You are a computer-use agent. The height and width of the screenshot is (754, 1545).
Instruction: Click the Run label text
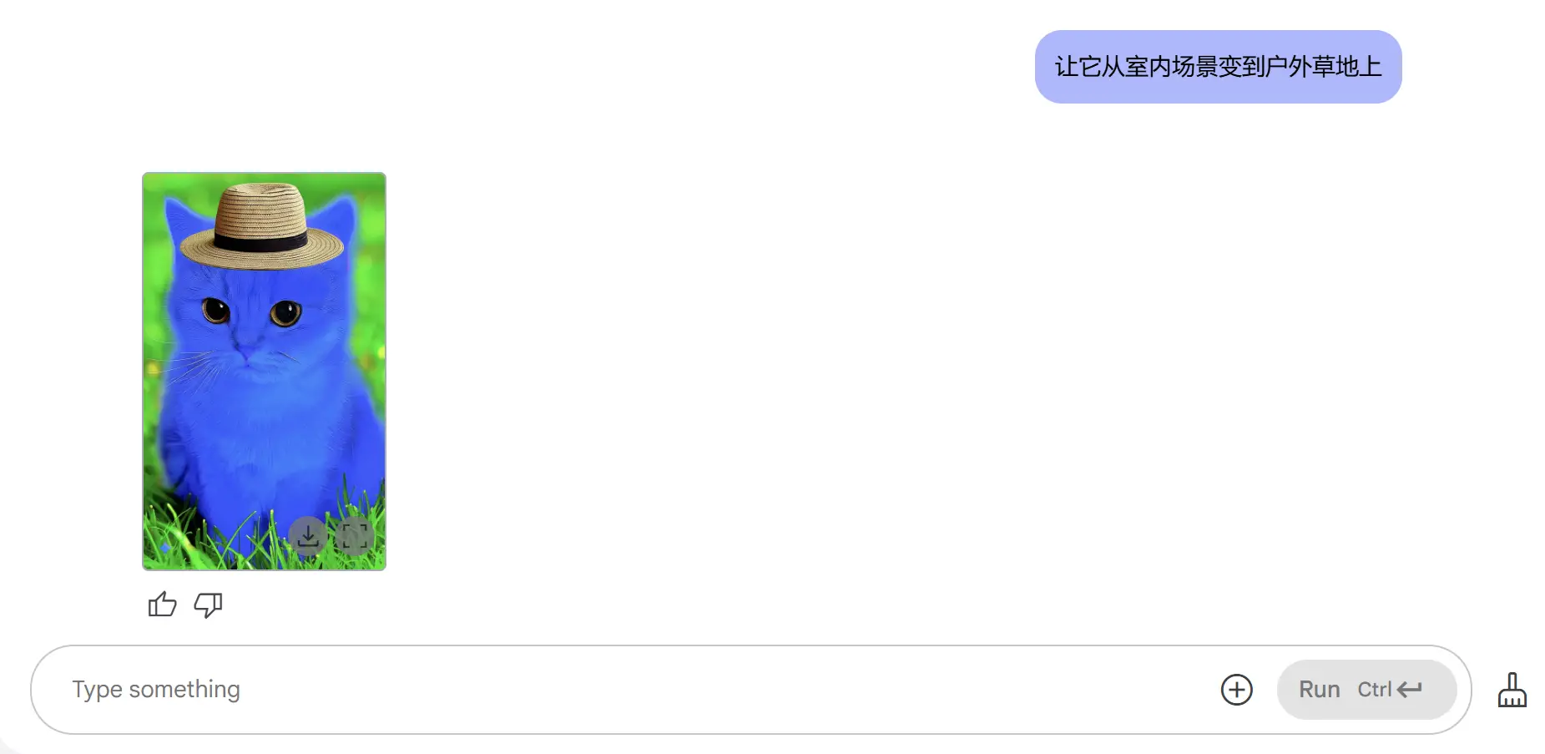[x=1319, y=690]
